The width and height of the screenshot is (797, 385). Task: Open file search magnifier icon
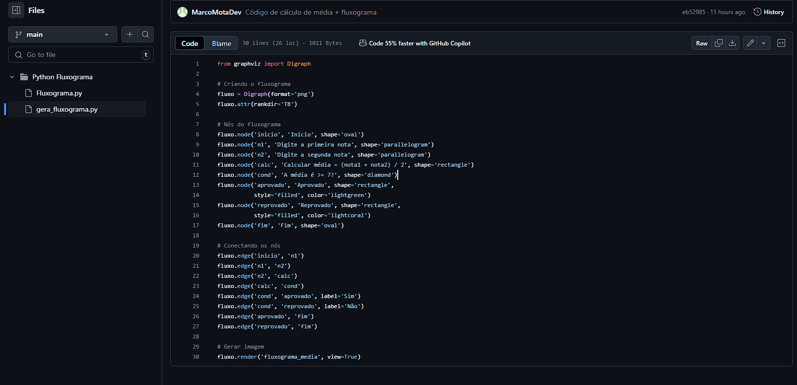click(146, 34)
